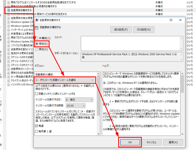Click the help panel scrollbar up arrow

182,73
